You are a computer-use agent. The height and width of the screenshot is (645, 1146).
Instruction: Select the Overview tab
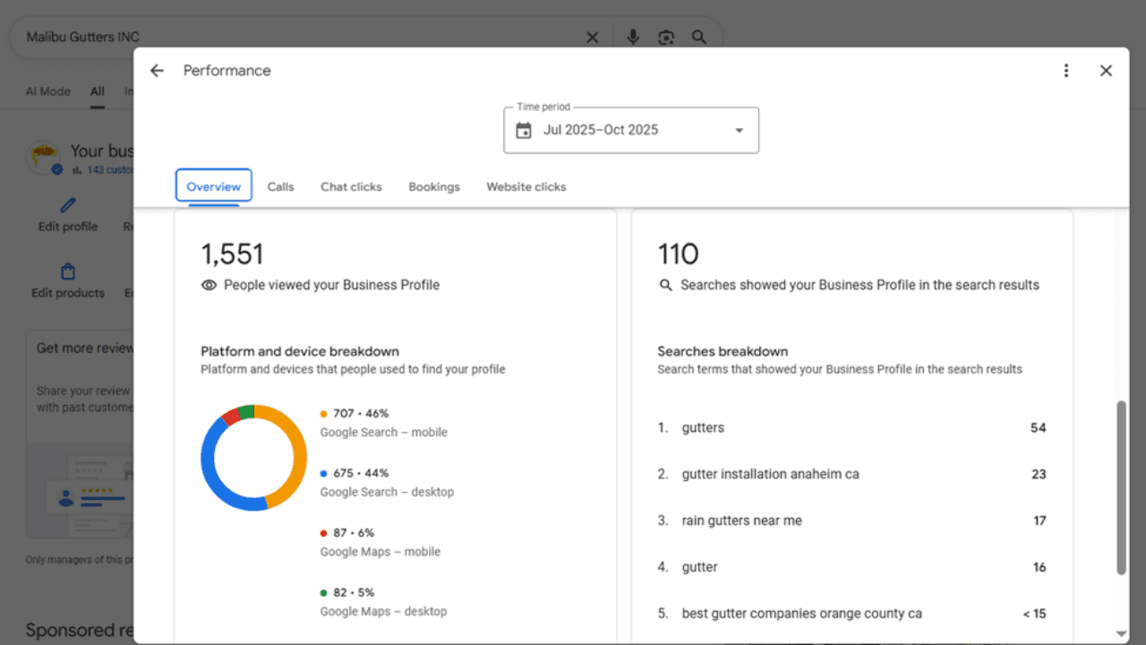tap(213, 186)
